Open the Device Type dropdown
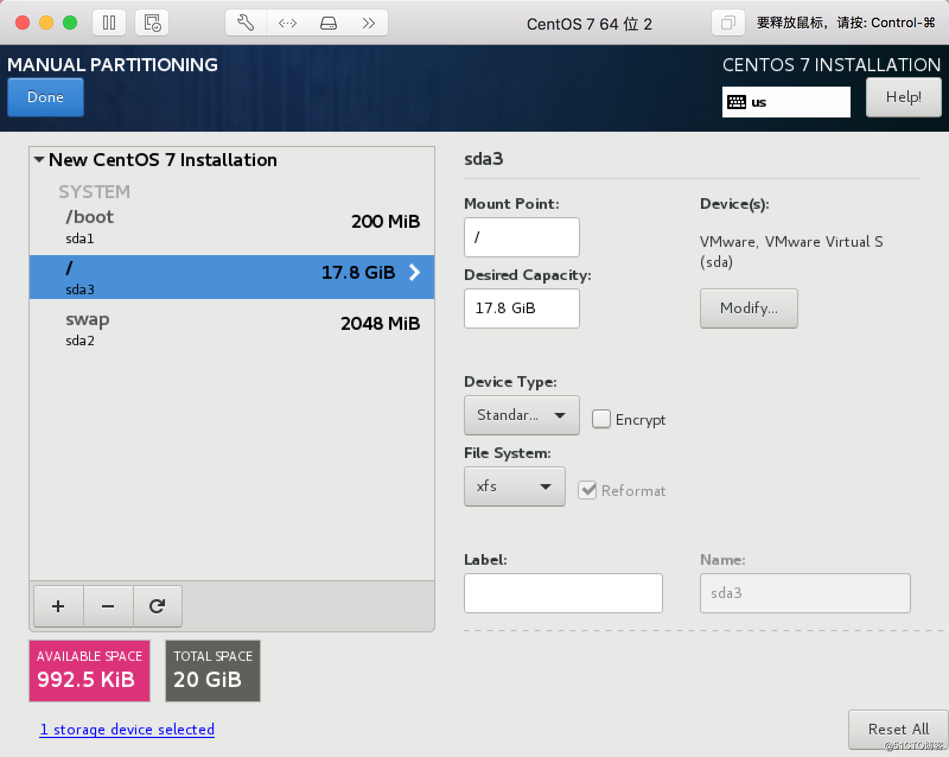 tap(521, 415)
